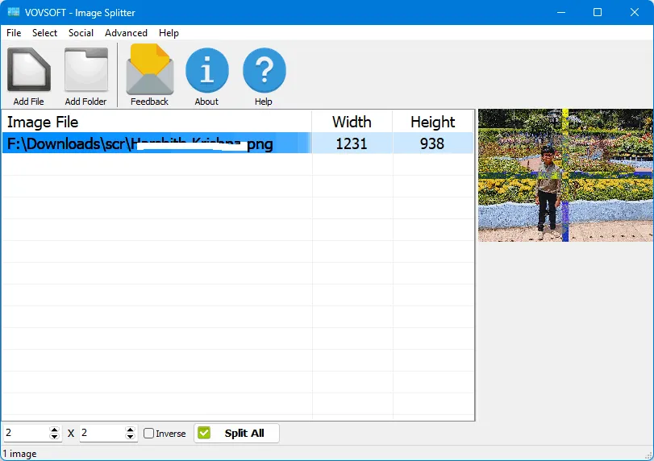The image size is (654, 461).
Task: Open the Select menu
Action: [44, 33]
